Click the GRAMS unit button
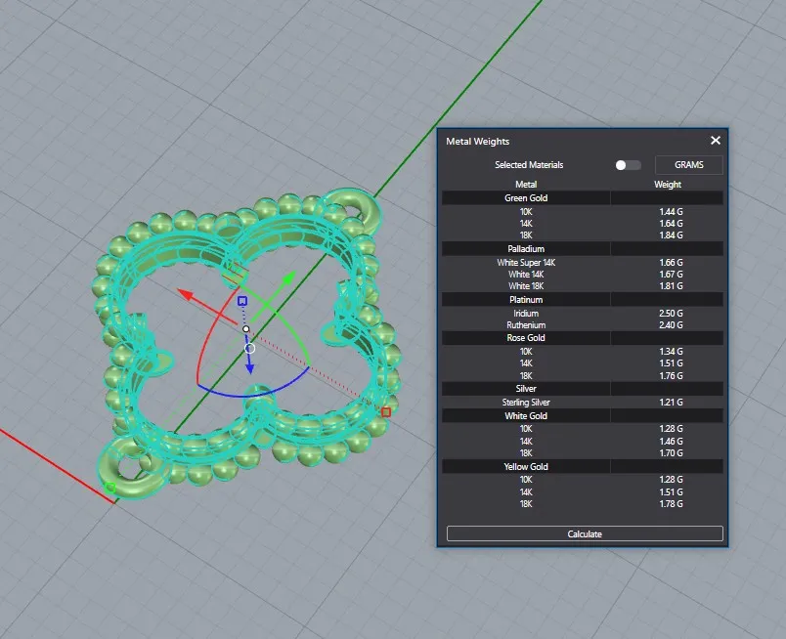The width and height of the screenshot is (786, 639). click(x=688, y=165)
